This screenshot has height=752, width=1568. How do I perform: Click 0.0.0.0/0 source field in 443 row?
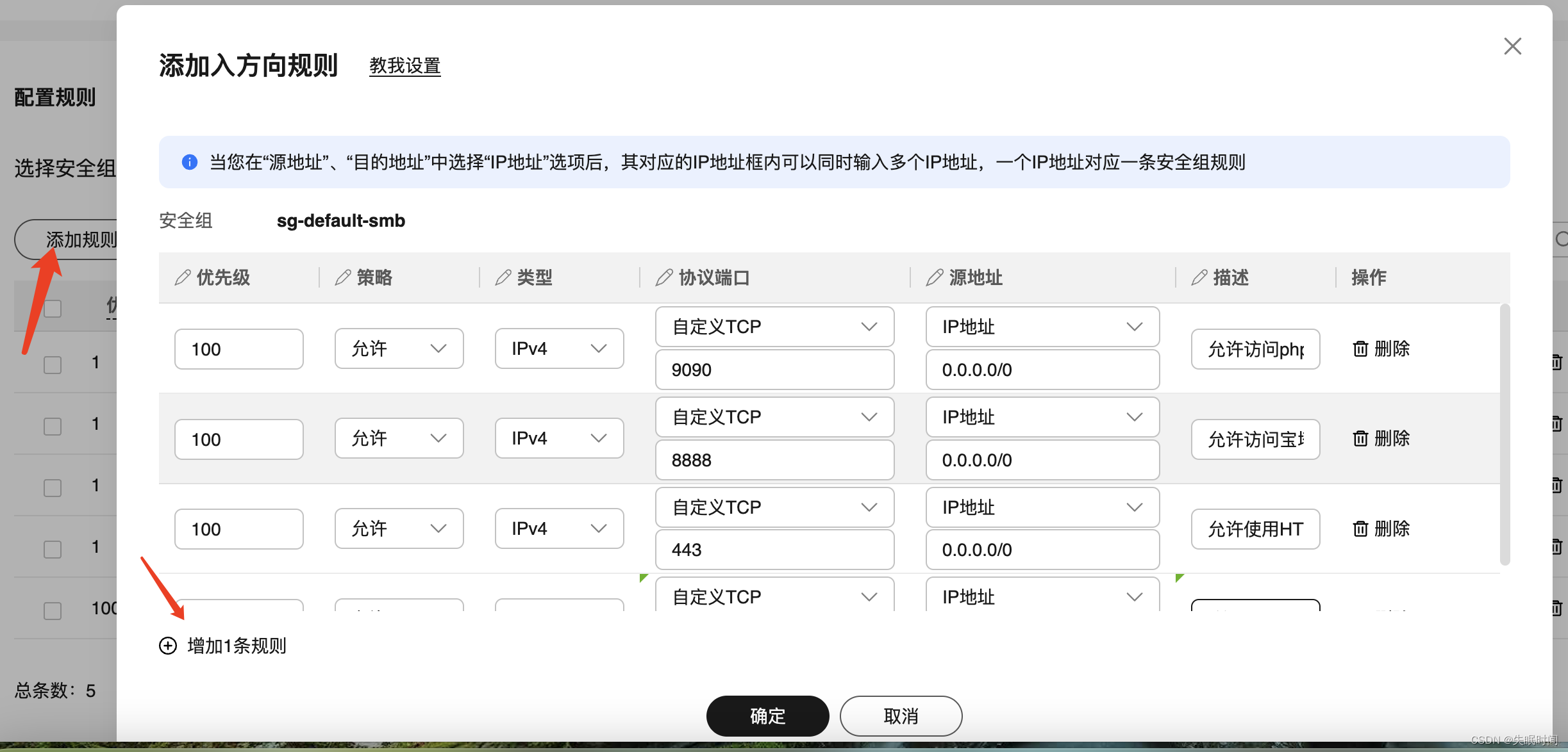(x=1043, y=550)
